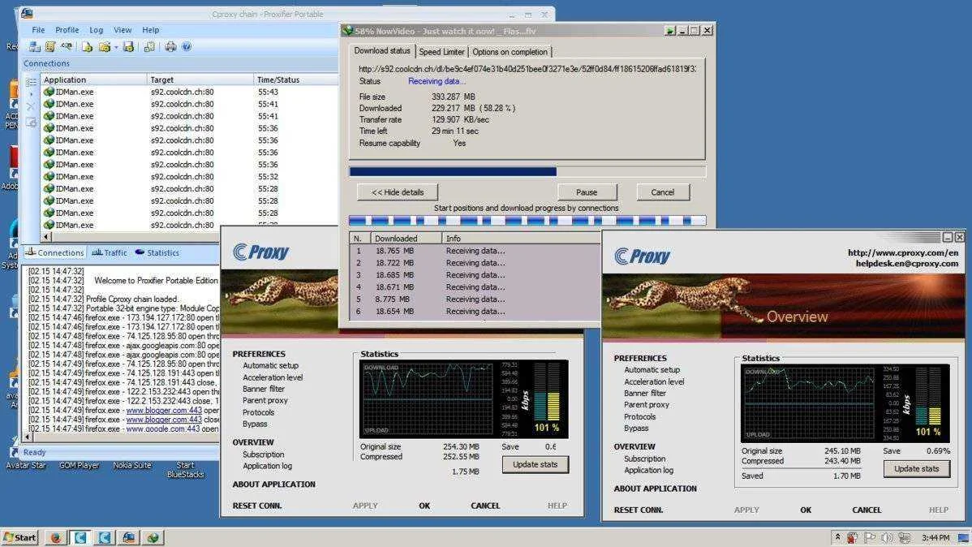
Task: Select the IDMan.exe connection with time 55:32
Action: (x=190, y=177)
